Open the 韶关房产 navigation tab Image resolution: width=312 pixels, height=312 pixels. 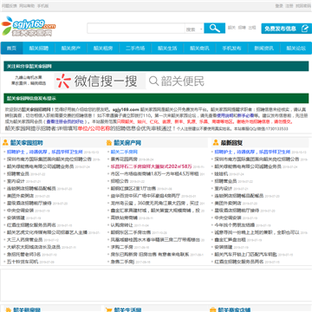pos(71,49)
